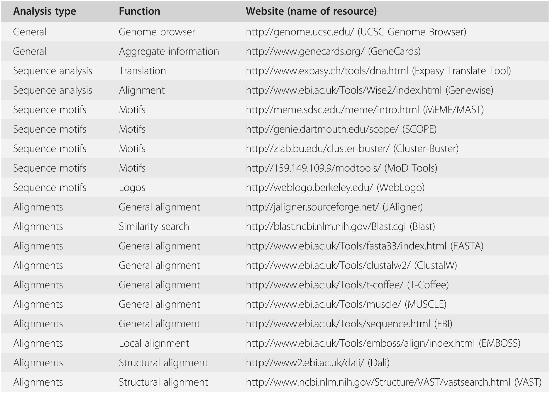
Task: Open the Expasy Translate Tool link
Action: [327, 71]
